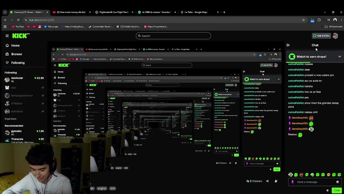Viewport: 344px width, 194px height.
Task: Click the green Chat send button
Action: point(337,190)
